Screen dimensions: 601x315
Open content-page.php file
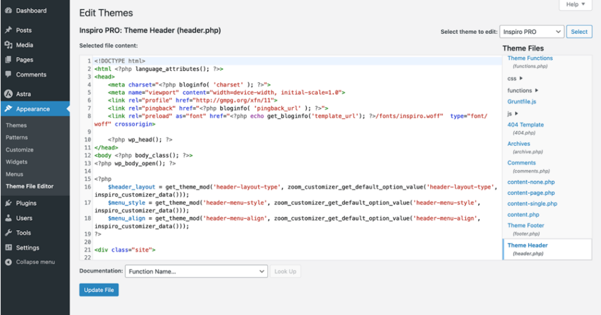pyautogui.click(x=531, y=193)
